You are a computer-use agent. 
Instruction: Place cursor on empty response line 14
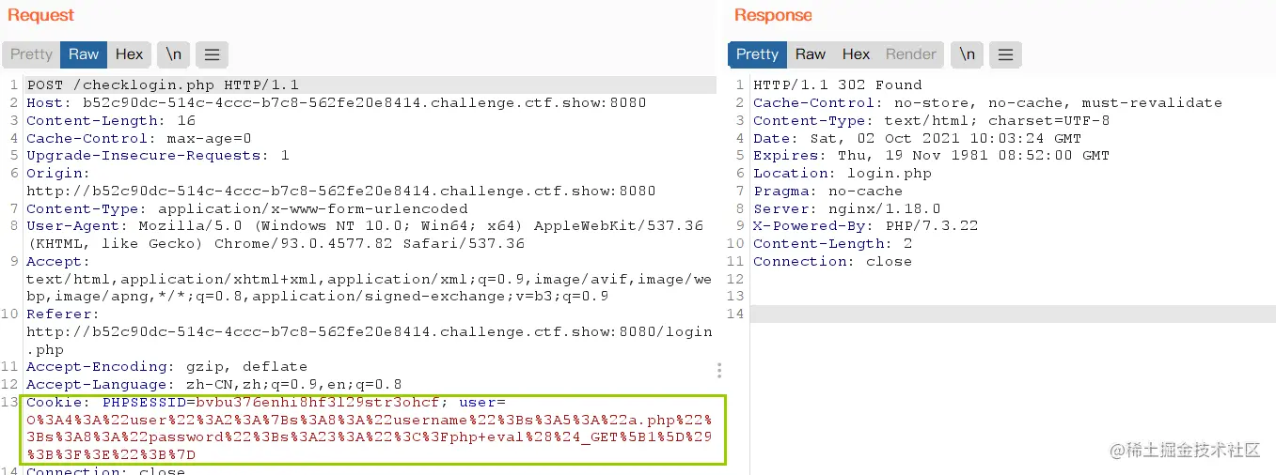pyautogui.click(x=1013, y=314)
